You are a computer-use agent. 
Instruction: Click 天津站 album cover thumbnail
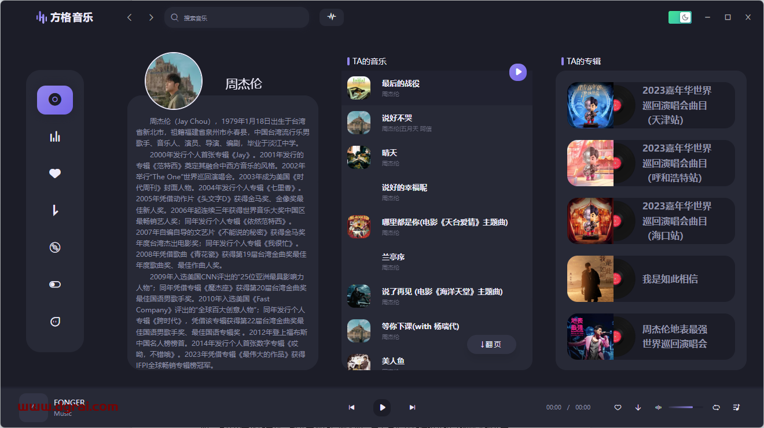(590, 105)
